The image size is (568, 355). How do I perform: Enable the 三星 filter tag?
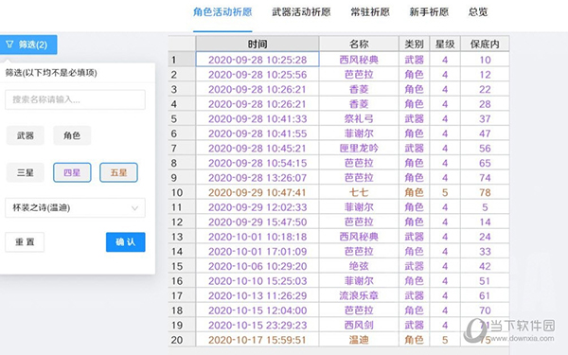(26, 172)
